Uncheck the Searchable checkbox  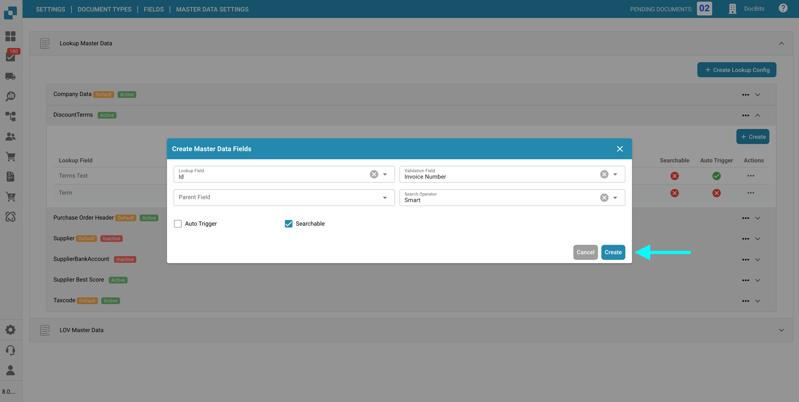[289, 224]
